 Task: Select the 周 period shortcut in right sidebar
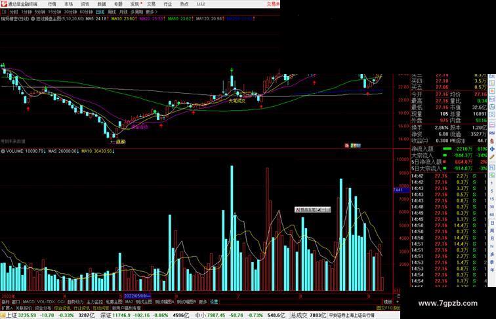click(492, 231)
